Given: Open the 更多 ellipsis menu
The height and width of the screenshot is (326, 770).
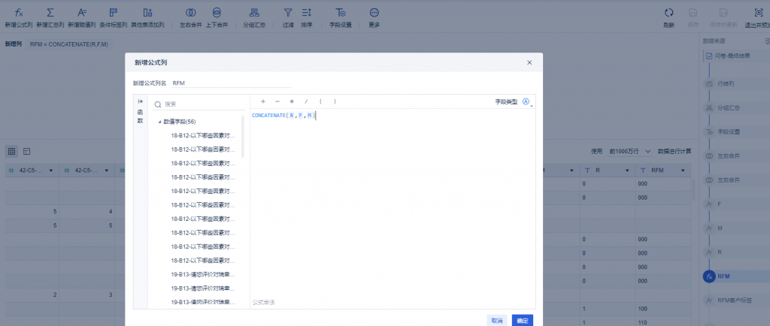Looking at the screenshot, I should click(374, 13).
